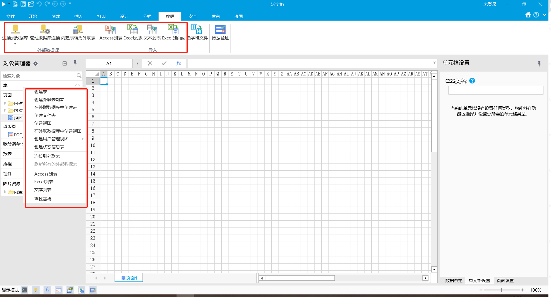Switch to the 开始 ribbon tab
This screenshot has width=551, height=297.
[33, 16]
